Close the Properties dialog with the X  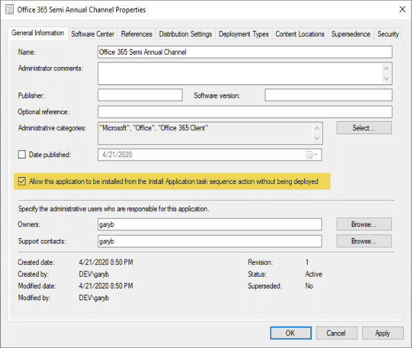tap(402, 10)
